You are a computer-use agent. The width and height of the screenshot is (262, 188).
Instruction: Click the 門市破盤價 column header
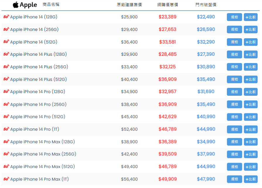point(206,5)
